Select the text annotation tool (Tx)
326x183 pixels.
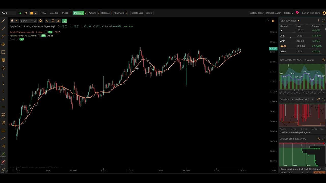3,76
